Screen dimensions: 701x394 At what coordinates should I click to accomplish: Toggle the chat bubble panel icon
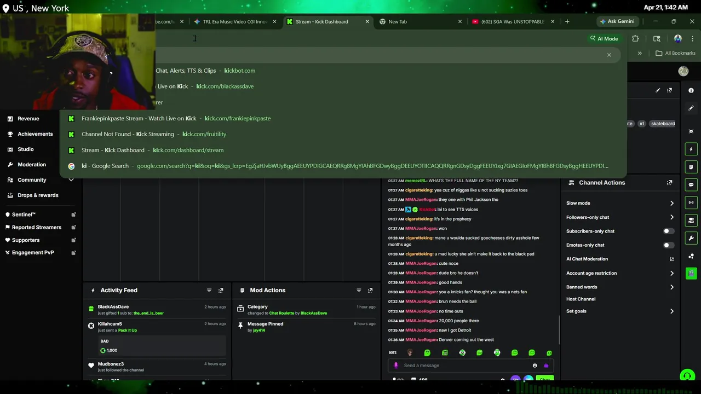pyautogui.click(x=691, y=185)
